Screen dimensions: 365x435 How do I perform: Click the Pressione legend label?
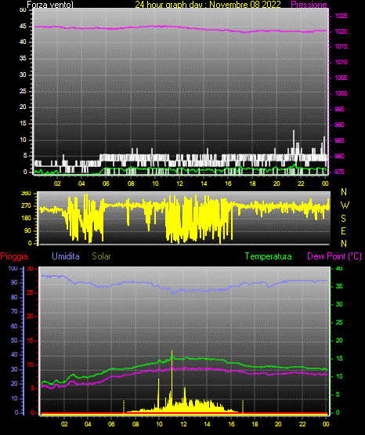[x=309, y=5]
